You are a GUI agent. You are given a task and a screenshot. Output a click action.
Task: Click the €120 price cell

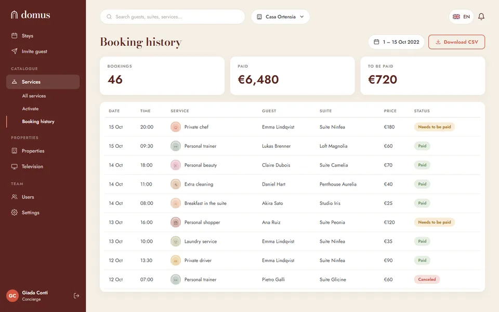(x=389, y=222)
